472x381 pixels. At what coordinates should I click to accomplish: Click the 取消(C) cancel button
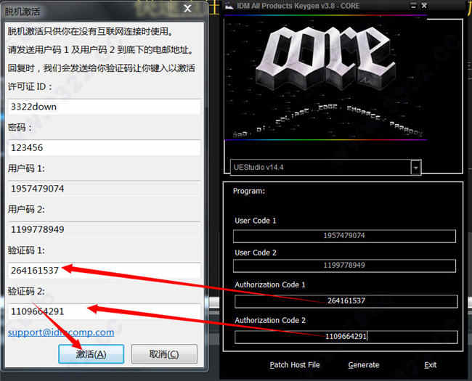coord(164,354)
